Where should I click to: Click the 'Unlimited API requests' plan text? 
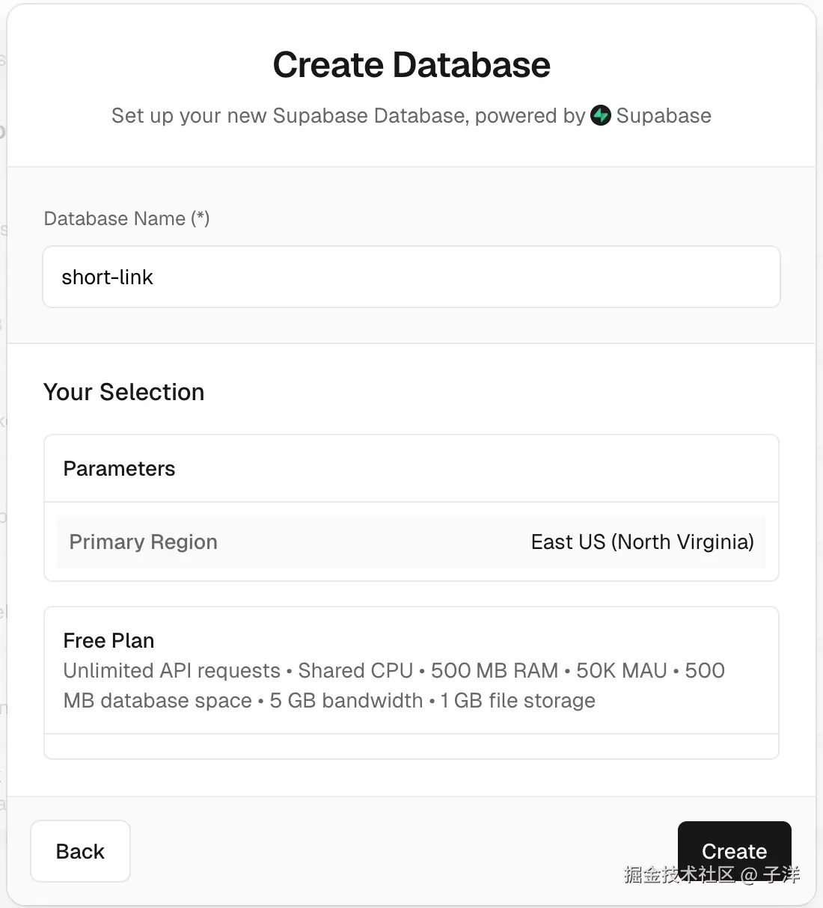(x=171, y=670)
